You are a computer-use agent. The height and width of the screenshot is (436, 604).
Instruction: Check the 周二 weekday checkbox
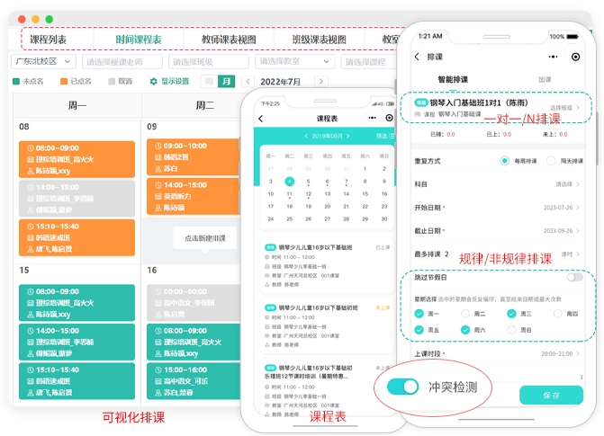point(465,314)
